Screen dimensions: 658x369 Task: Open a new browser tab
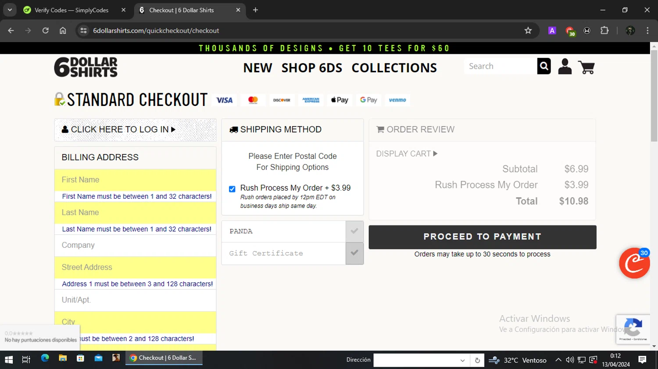coord(255,10)
